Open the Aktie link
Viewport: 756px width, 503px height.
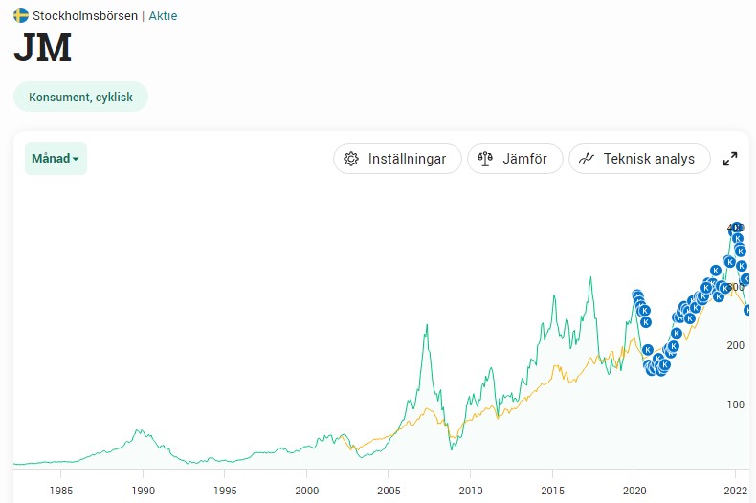tap(163, 15)
